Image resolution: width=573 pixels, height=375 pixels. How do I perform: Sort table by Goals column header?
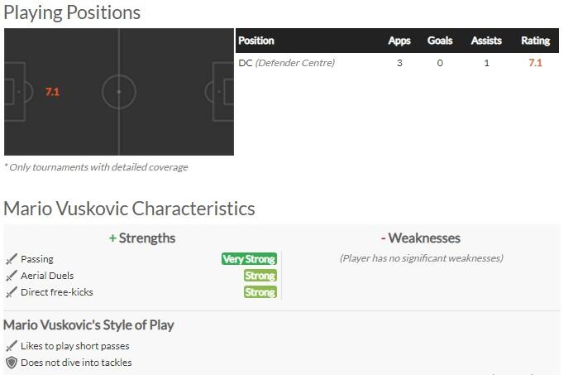pos(440,41)
